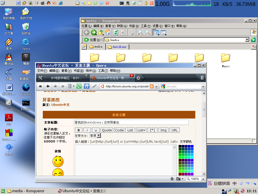Open the PDF reader desktop icon
Screen dimensions: 258x194
pos(9,120)
